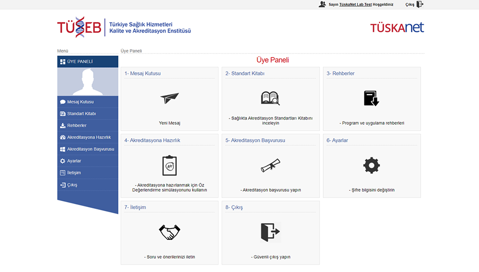This screenshot has height=272, width=479.
Task: Select Akreditasyon Başvurusu sidebar item
Action: click(x=90, y=149)
